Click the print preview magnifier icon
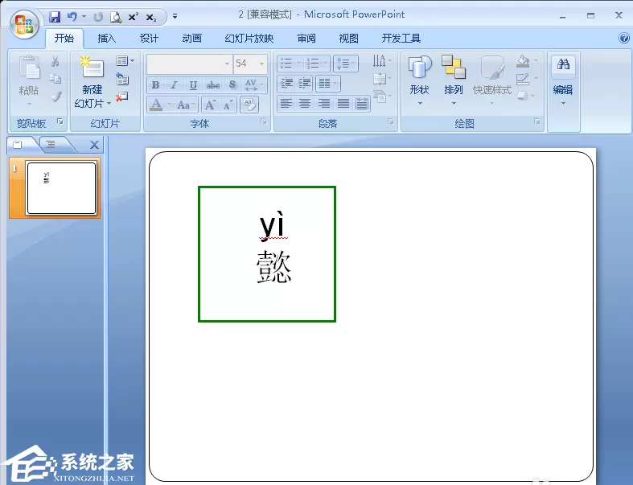633x485 pixels. point(116,17)
